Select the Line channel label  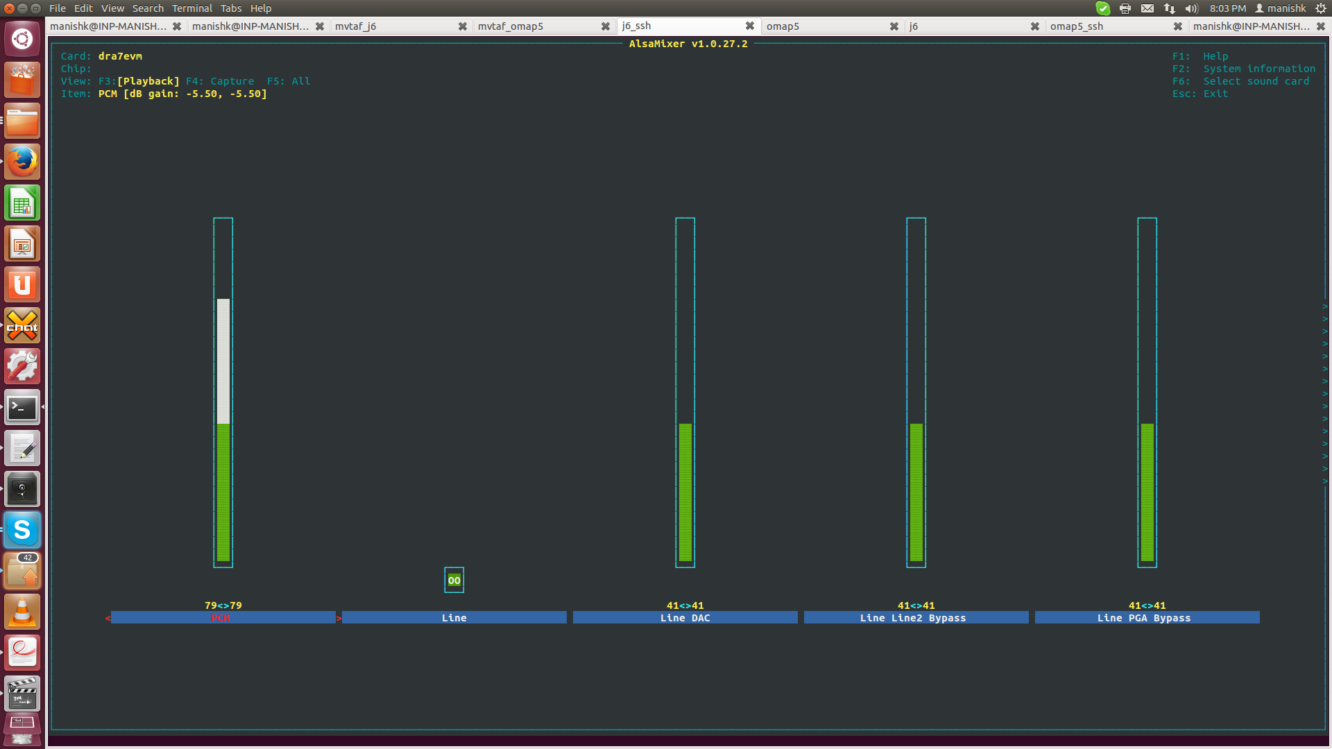click(x=454, y=618)
